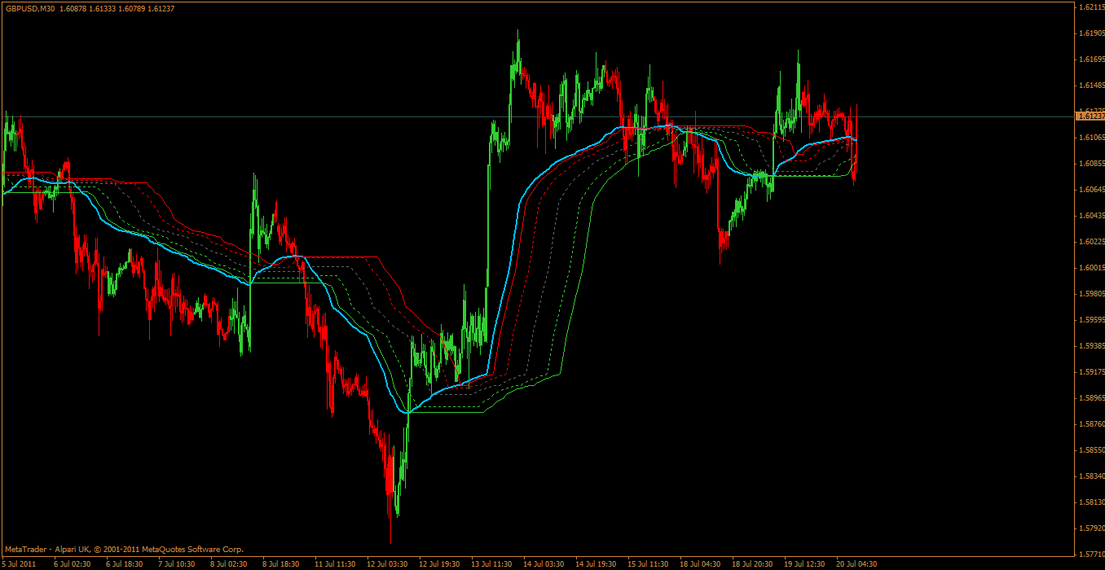Click the 1.61905 price axis label
The height and width of the screenshot is (570, 1105).
tap(1090, 33)
